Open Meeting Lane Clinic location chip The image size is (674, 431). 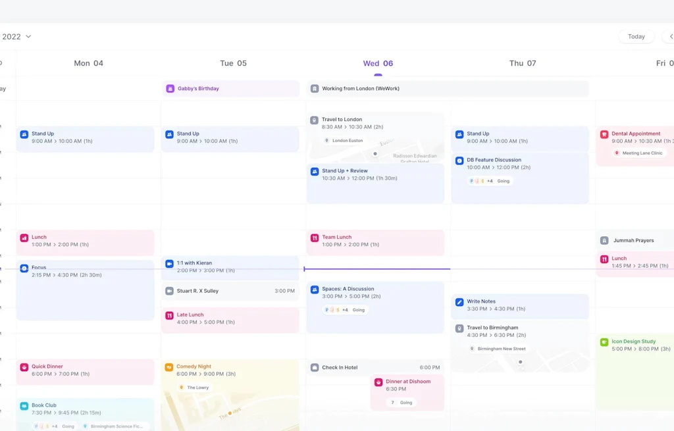[638, 153]
